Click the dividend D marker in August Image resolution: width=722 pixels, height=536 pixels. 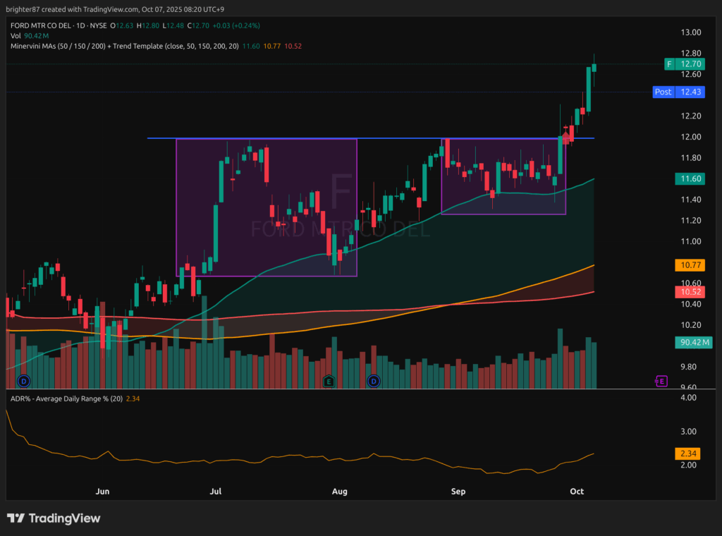(x=374, y=381)
